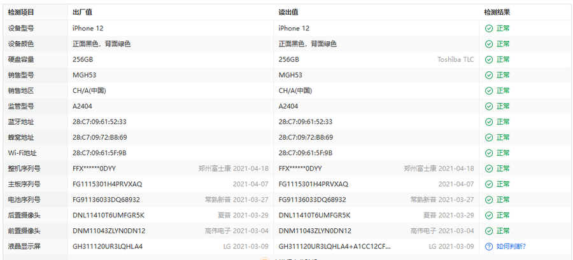Viewport: 573px width, 260px height.
Task: Click the green check icon for 设备颜色
Action: [489, 44]
